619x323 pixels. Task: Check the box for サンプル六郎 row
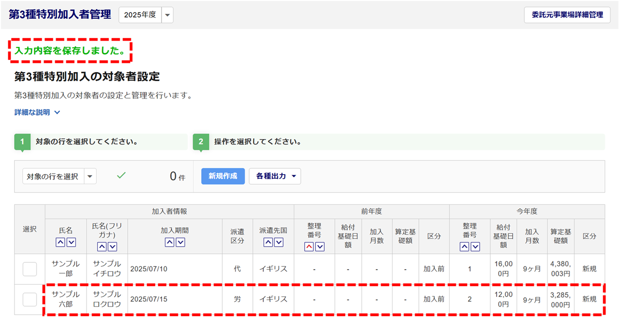coord(29,299)
